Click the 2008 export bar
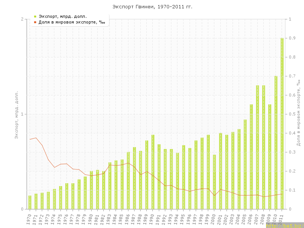Screen dimensions: 304x228 [x=263, y=147]
